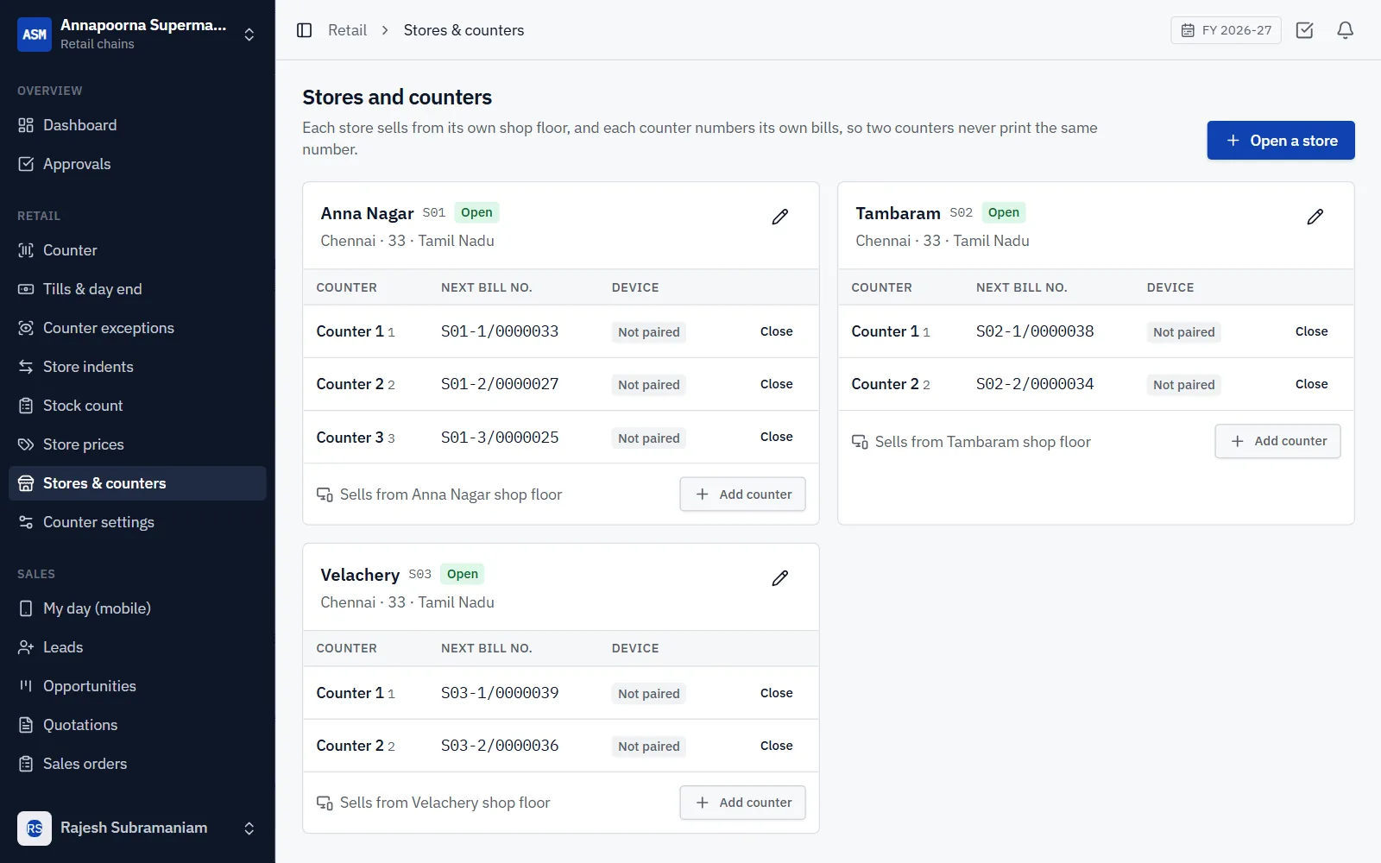1381x863 pixels.
Task: Close Anna Nagar Counter 1
Action: (776, 331)
